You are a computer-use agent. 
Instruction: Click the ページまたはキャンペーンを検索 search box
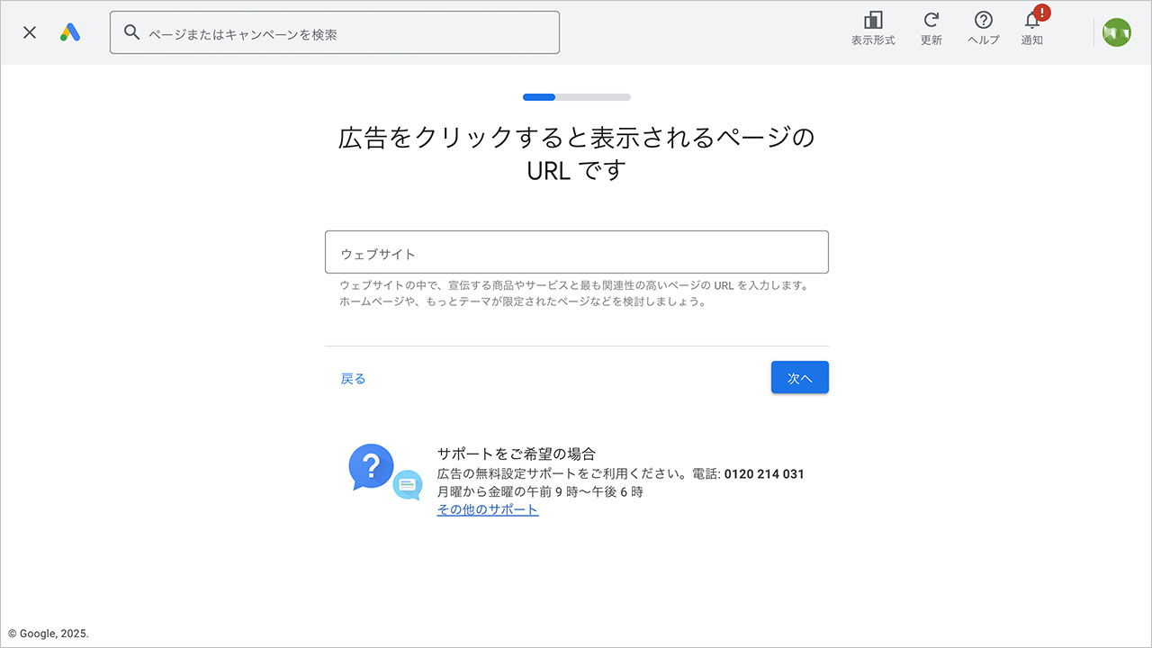tap(335, 31)
